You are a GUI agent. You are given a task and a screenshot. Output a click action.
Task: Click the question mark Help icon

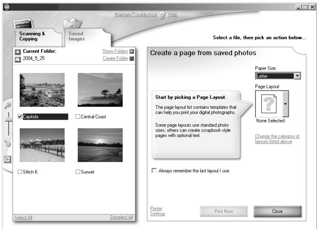point(162,15)
